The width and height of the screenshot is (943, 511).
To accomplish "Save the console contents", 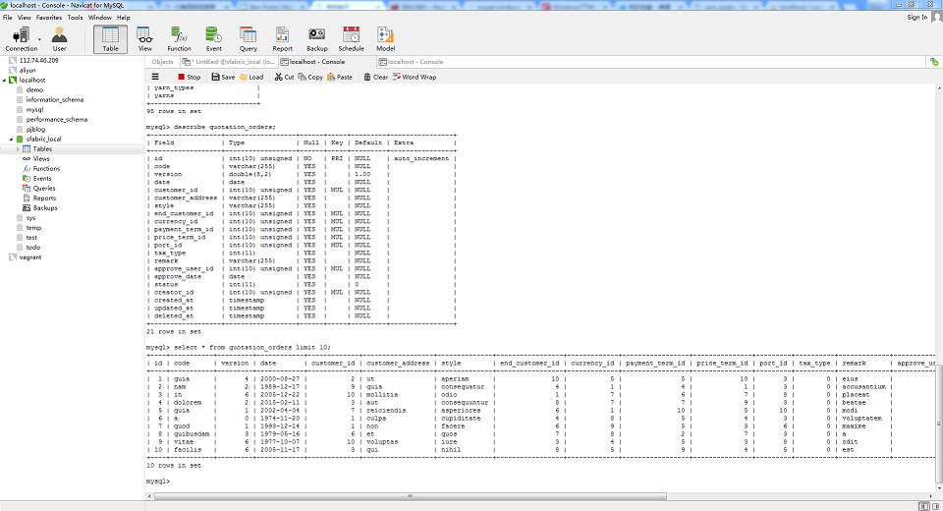I will coord(223,77).
